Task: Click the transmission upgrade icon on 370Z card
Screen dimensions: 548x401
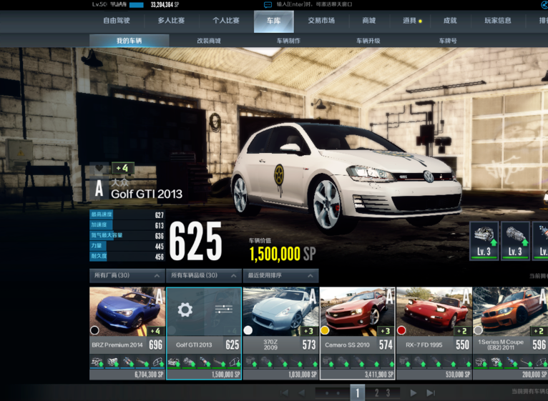Action: [x=265, y=362]
